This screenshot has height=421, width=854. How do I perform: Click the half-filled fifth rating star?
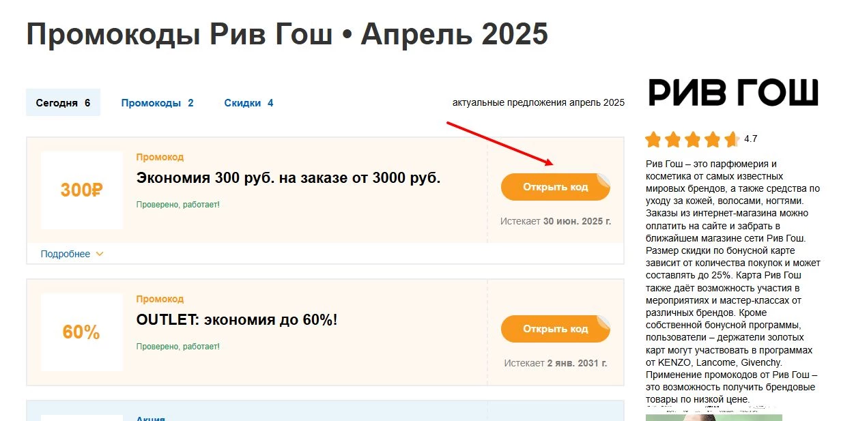pyautogui.click(x=731, y=140)
